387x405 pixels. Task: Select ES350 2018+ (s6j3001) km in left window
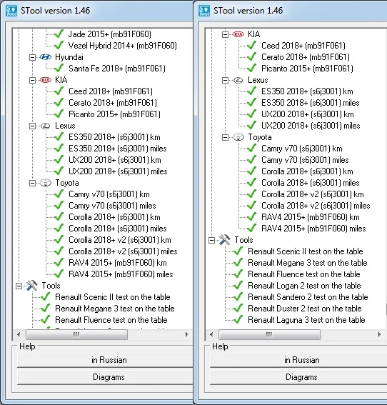click(x=114, y=137)
